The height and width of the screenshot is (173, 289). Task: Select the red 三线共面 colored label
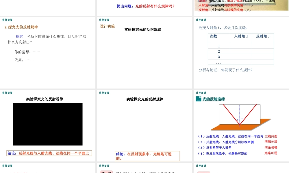tap(271, 136)
